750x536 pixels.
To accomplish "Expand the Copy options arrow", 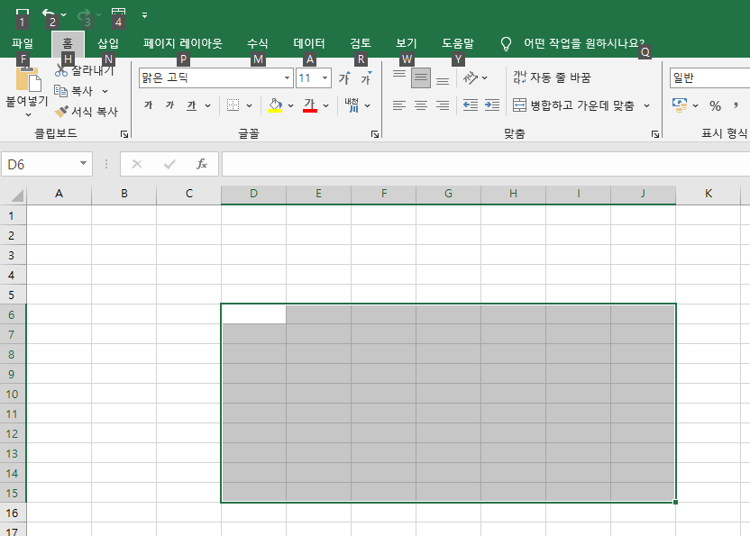I will tap(105, 91).
